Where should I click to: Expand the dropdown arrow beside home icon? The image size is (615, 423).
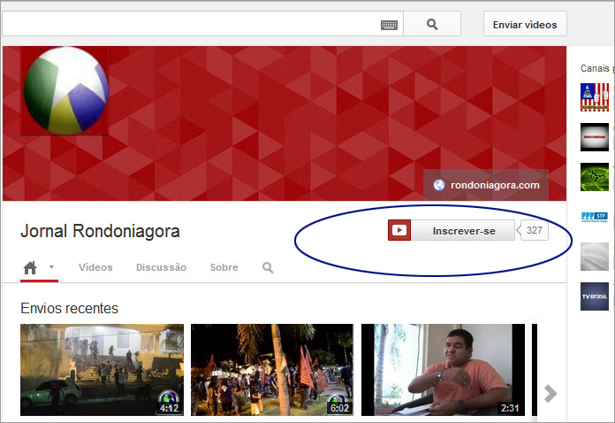51,267
